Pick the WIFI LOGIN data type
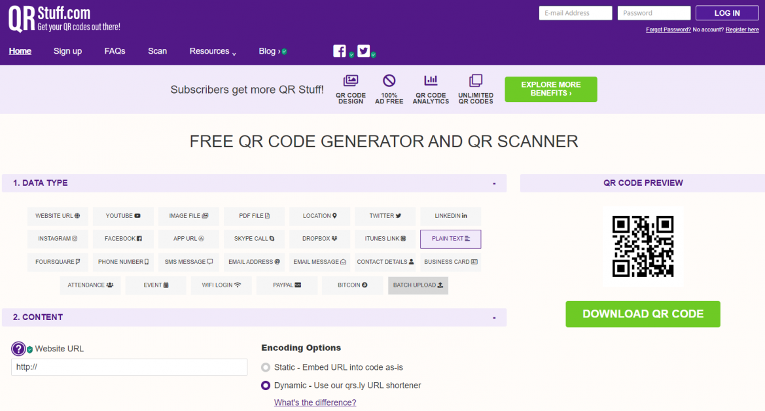The image size is (765, 411). click(x=221, y=285)
